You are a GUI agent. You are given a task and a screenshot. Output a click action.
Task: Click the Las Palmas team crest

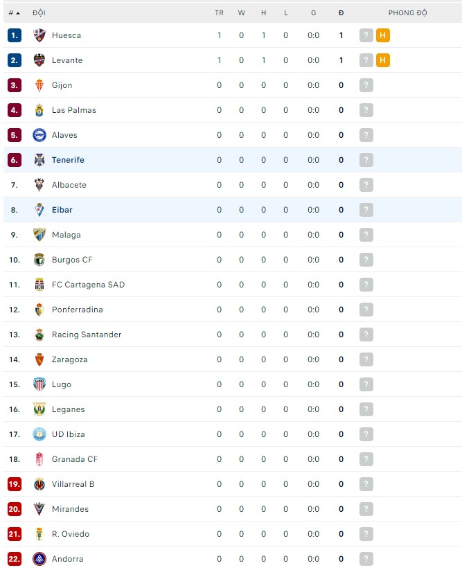[x=39, y=110]
